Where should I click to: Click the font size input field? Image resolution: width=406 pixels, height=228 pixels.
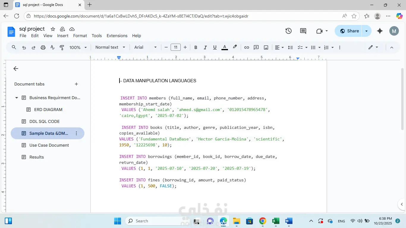click(176, 47)
